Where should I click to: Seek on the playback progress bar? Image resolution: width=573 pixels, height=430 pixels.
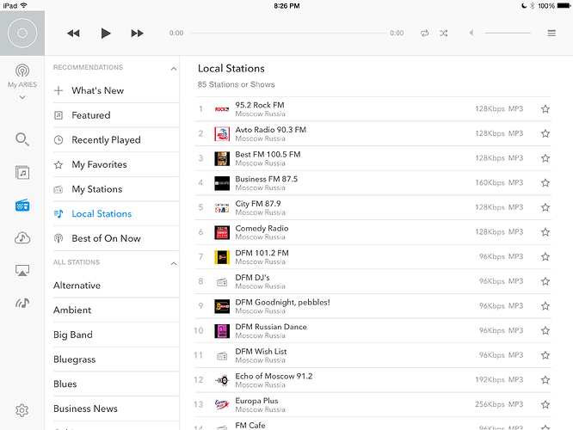click(289, 33)
